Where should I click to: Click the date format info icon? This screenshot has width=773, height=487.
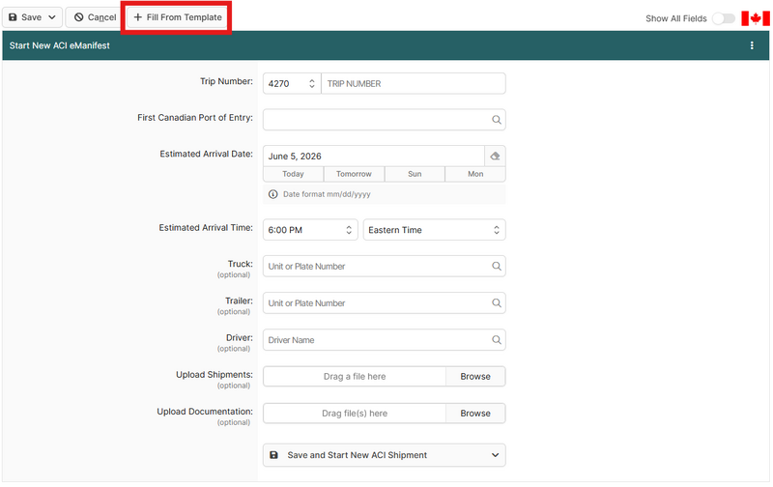point(272,194)
